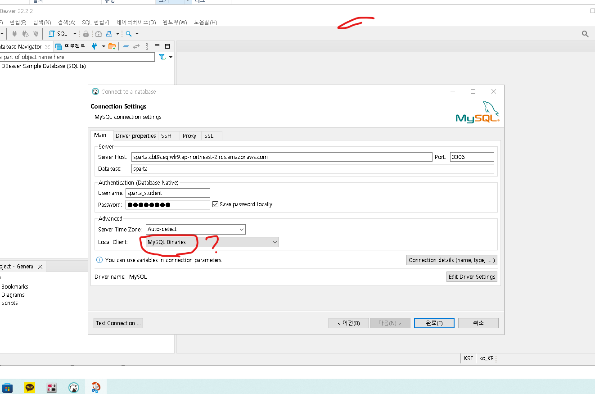Click the Reconnect plug icon with arrows
This screenshot has height=394, width=595.
25,34
